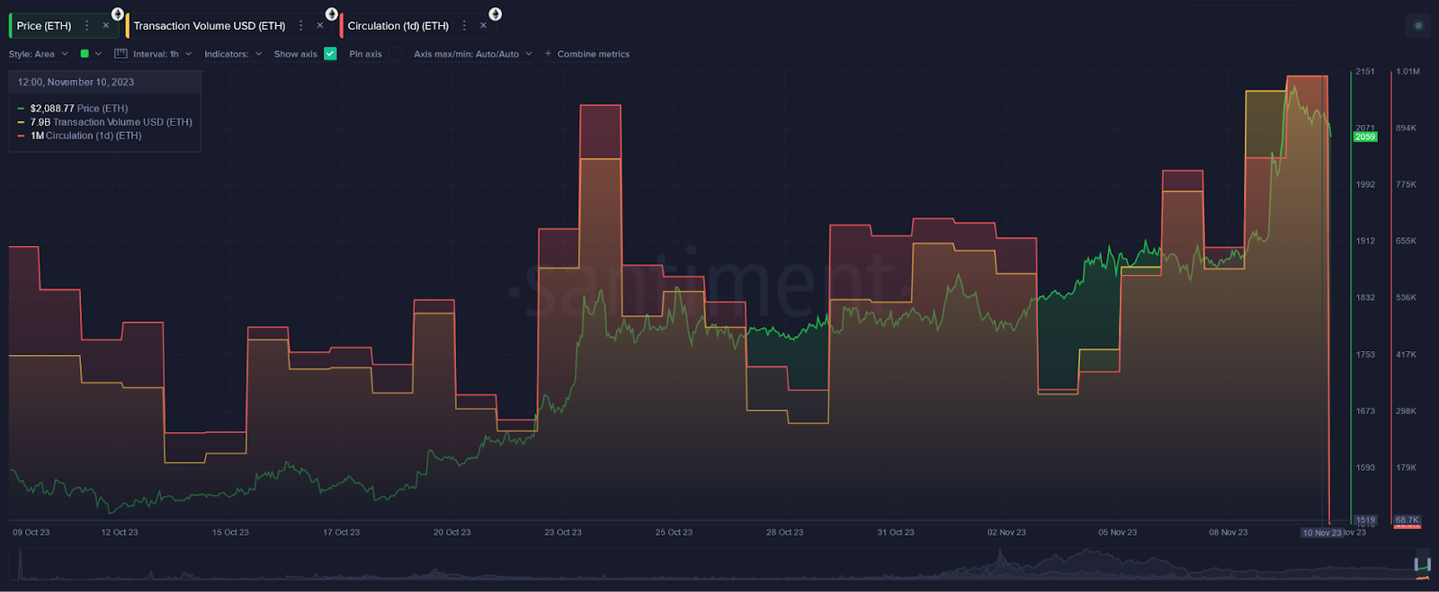The image size is (1439, 592).
Task: Open Circulation (1d) metric options menu
Action: pyautogui.click(x=464, y=26)
